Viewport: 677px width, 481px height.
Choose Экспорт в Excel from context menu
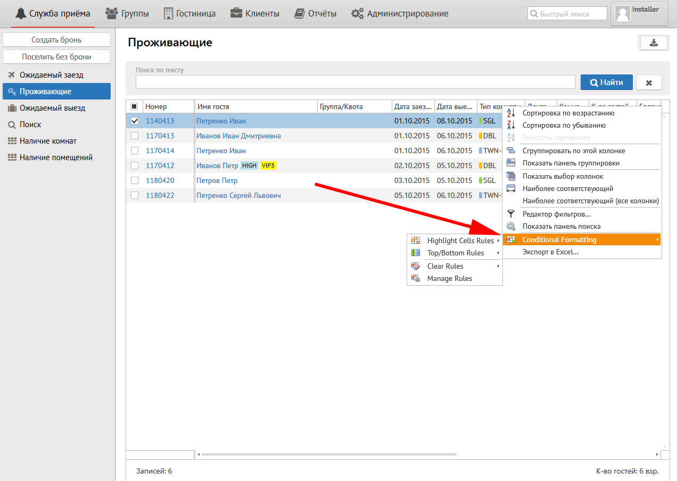coord(550,252)
